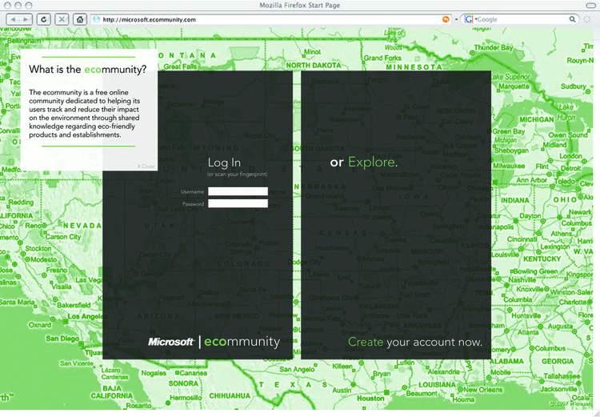Go to the browser home page icon

coord(79,19)
